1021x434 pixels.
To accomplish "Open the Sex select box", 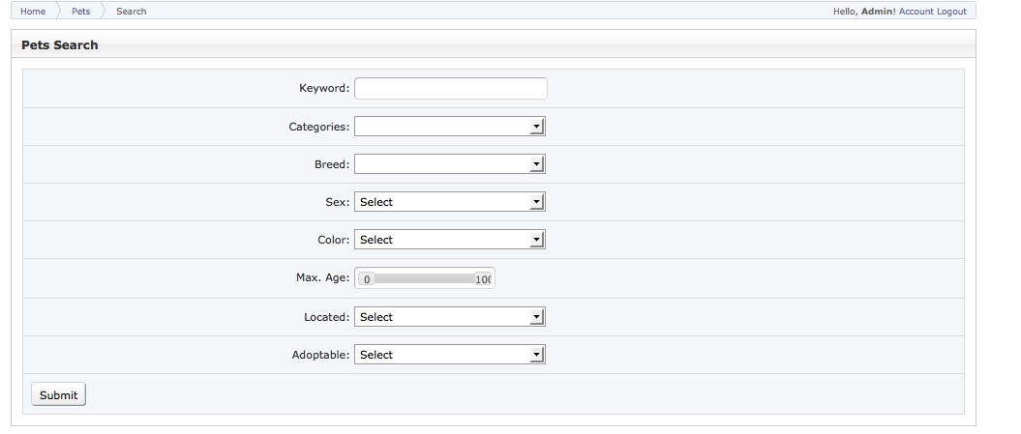I will 450,202.
